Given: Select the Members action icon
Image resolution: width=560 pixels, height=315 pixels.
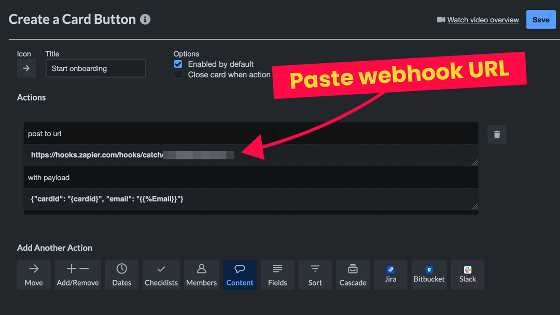Looking at the screenshot, I should pos(201,275).
